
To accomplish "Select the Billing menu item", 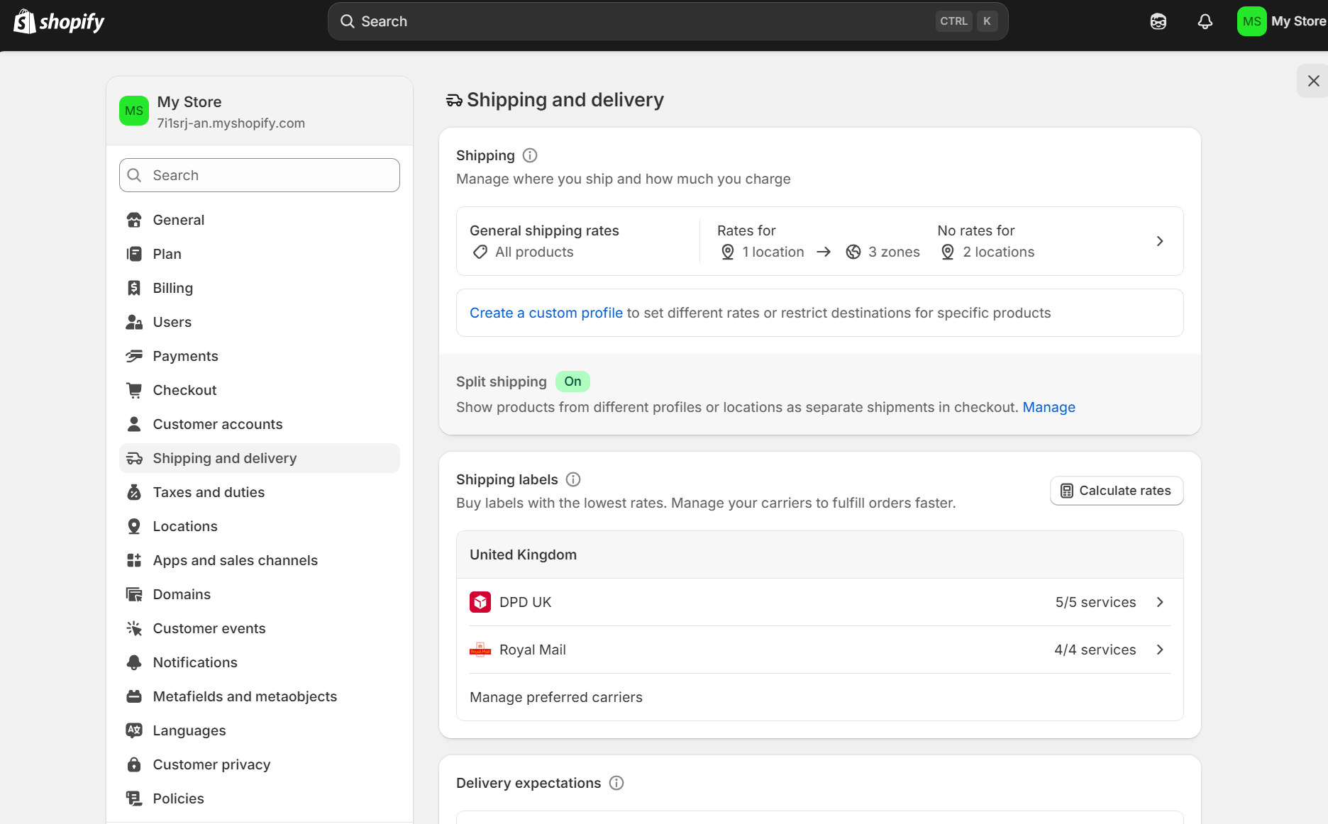I will click(172, 288).
